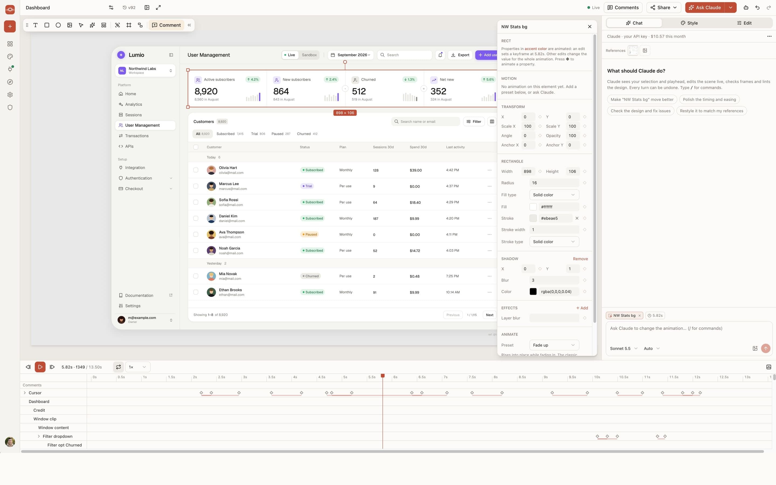Step to next frame
The height and width of the screenshot is (485, 776).
[x=52, y=367]
